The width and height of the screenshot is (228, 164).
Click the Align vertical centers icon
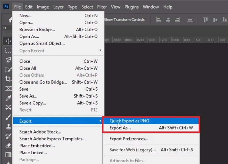(x=215, y=20)
